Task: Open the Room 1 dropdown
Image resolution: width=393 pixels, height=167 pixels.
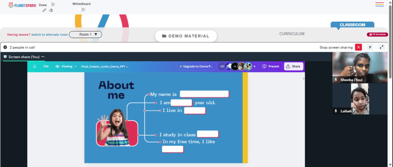Action: [85, 35]
